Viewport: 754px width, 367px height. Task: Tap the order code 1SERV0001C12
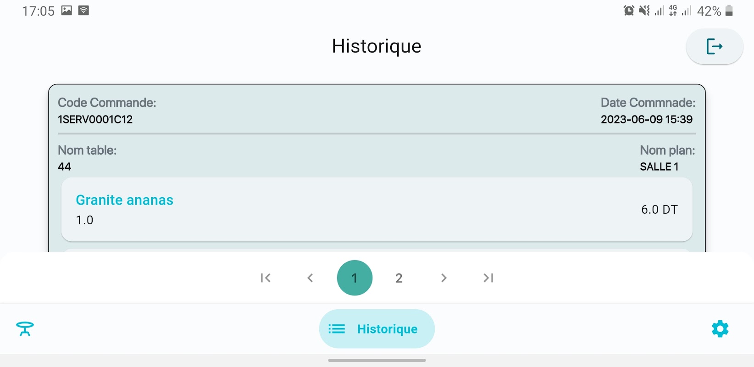(x=95, y=120)
